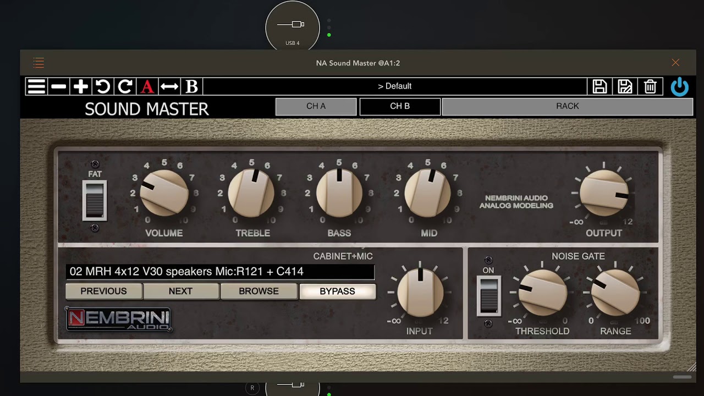Click the undo arrow icon

pos(103,86)
